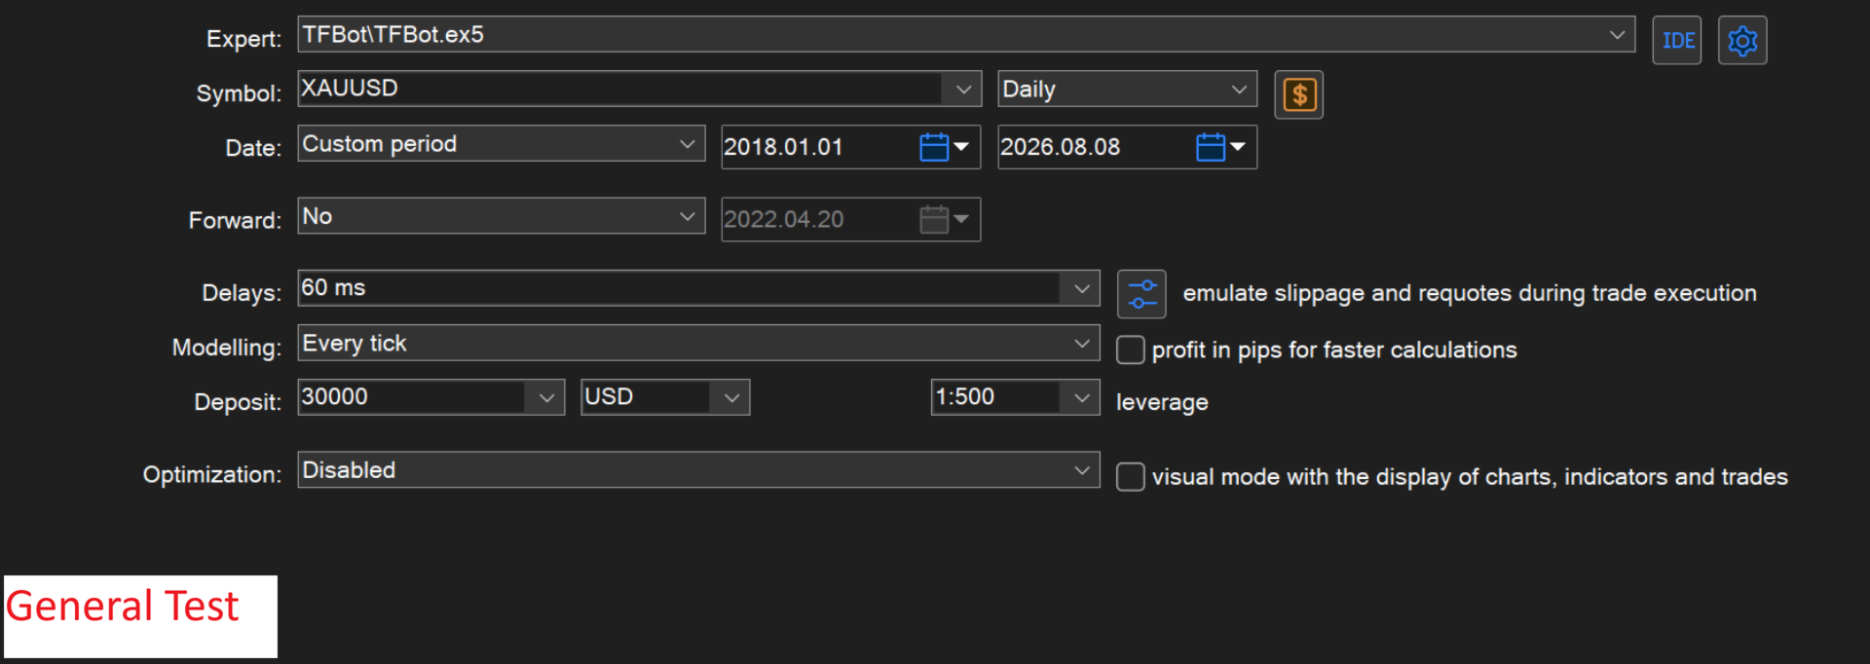Click the emulate slippage and requotes text
The width and height of the screenshot is (1870, 664).
click(1470, 294)
